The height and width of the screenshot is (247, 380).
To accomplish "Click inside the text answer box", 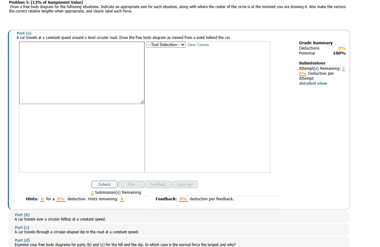I will [82, 72].
